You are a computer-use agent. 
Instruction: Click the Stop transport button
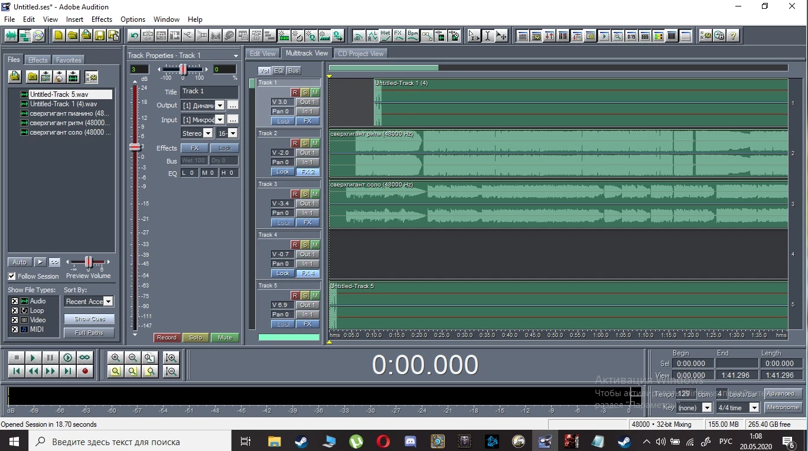(x=17, y=358)
